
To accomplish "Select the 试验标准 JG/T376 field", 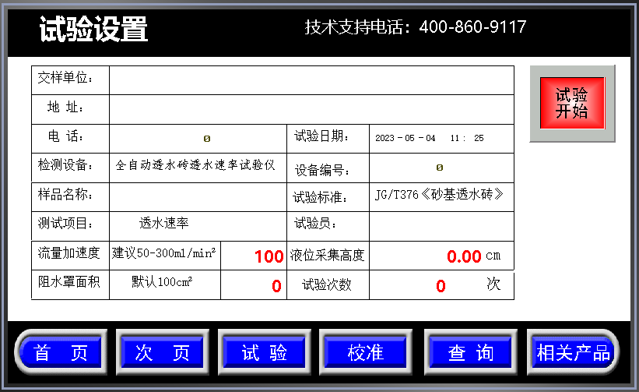I will [x=441, y=196].
